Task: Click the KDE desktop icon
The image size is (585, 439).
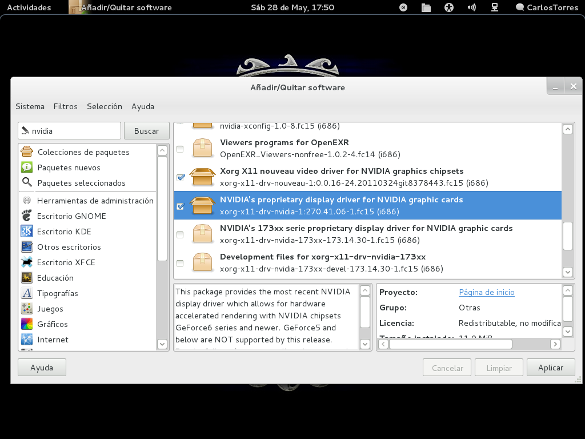Action: click(27, 232)
